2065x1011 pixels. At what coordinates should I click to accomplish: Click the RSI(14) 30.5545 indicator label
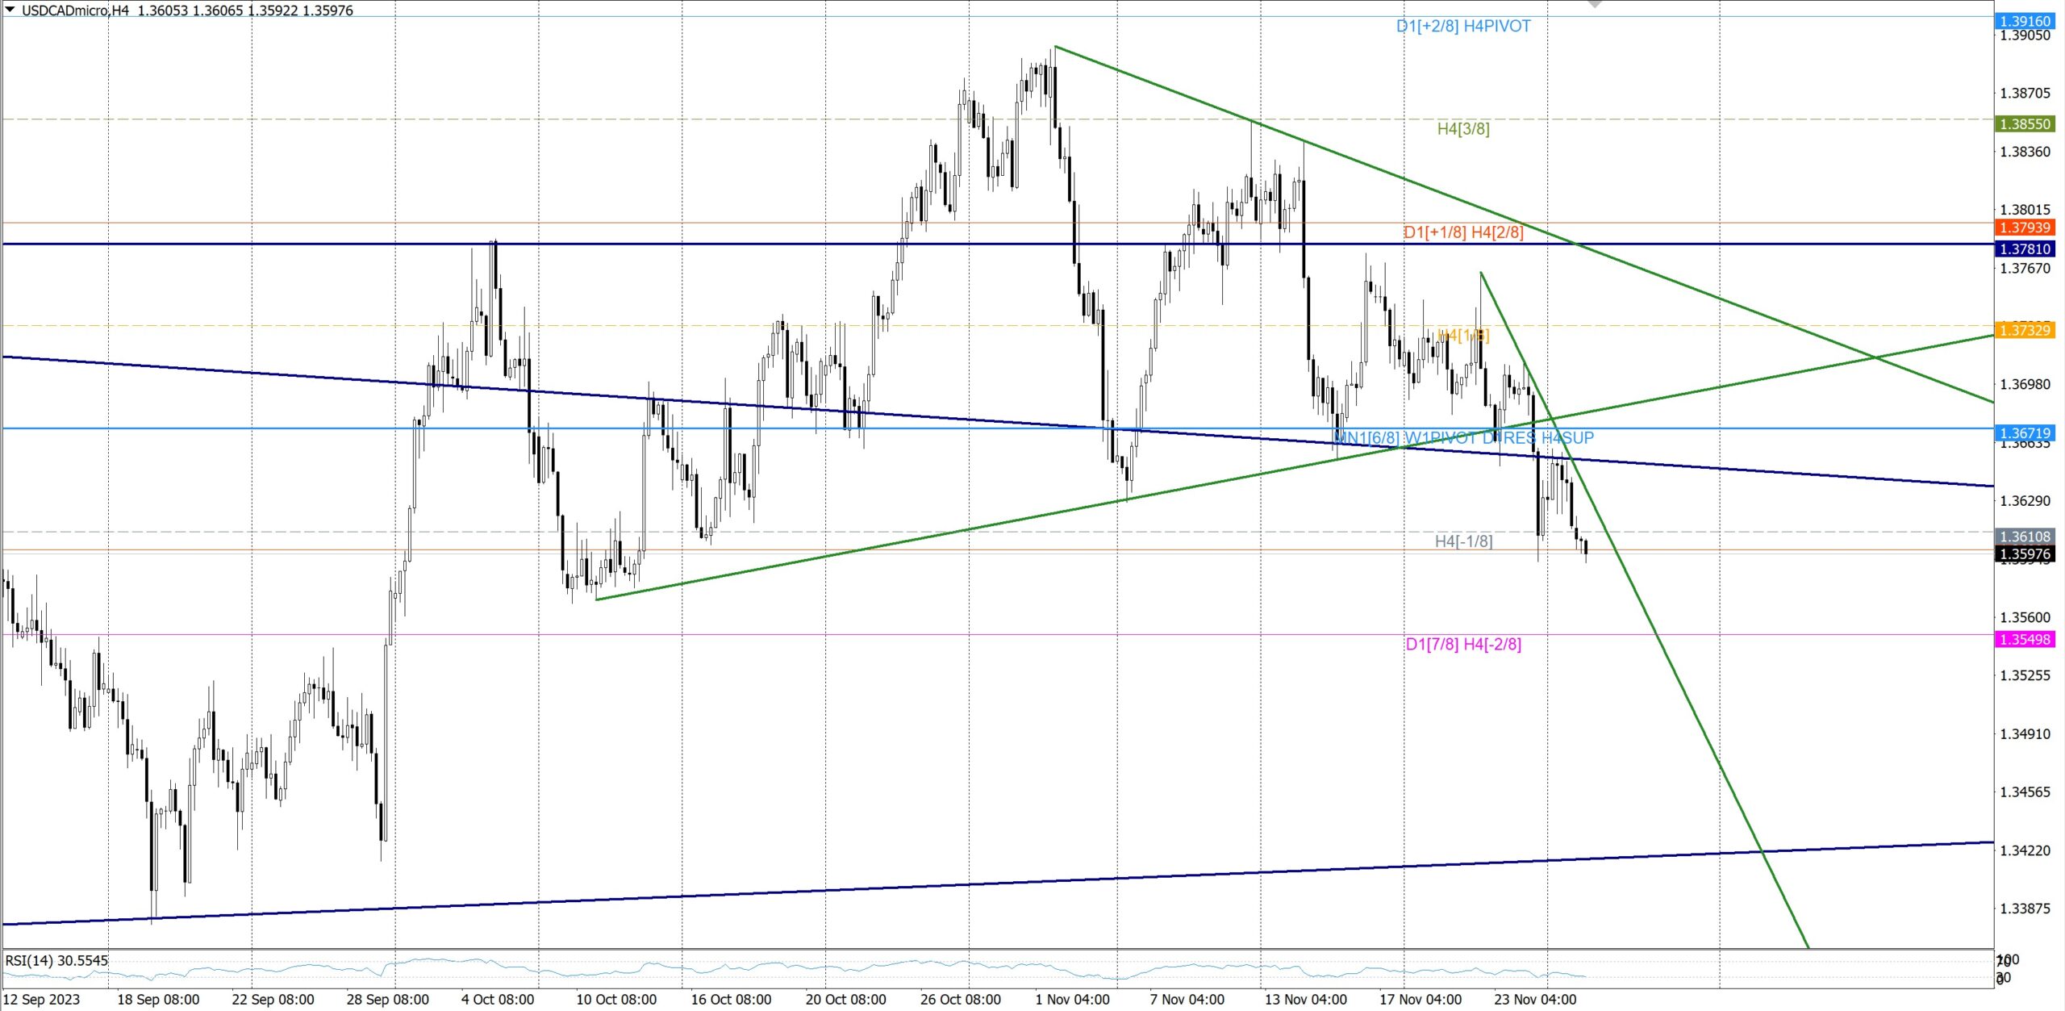56,960
